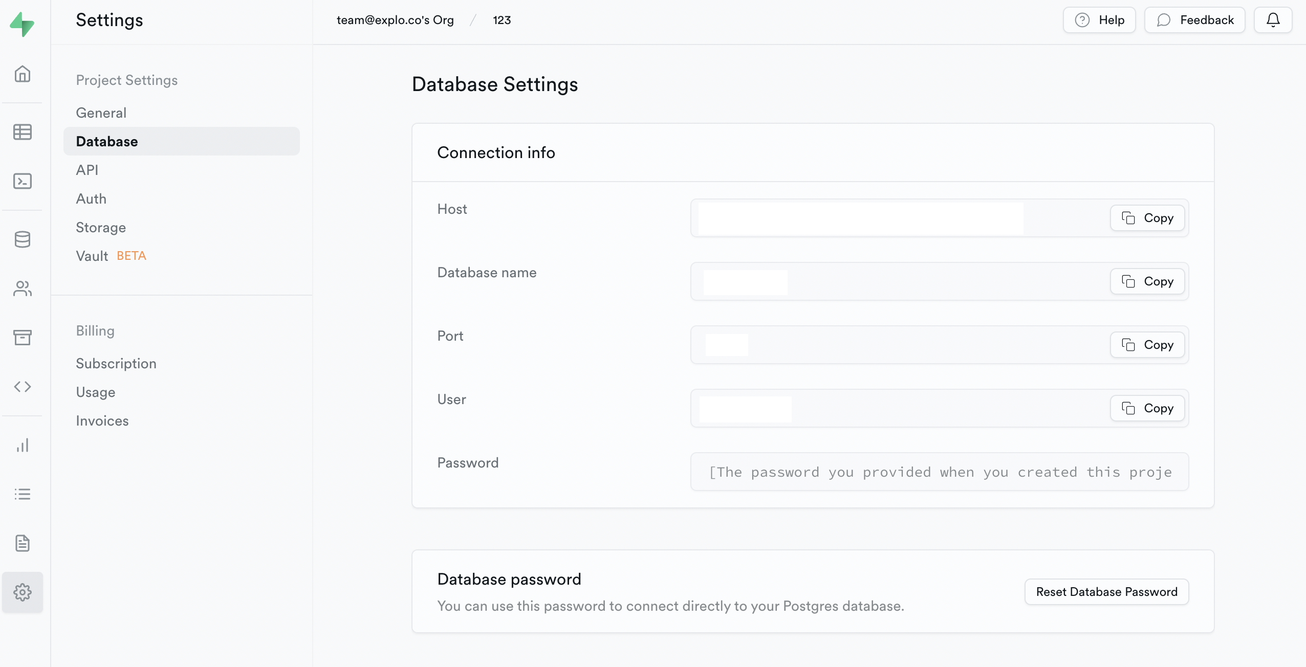Click the Supabase logo
Image resolution: width=1306 pixels, height=667 pixels.
[x=23, y=24]
